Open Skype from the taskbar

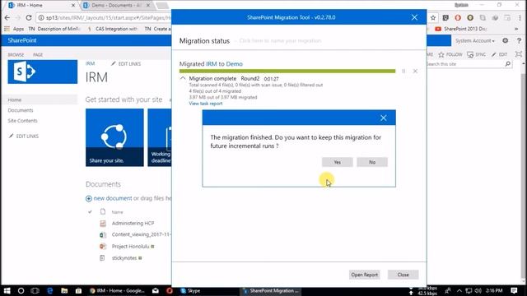point(190,290)
